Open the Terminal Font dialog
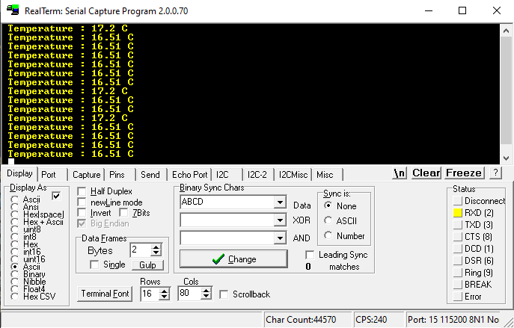This screenshot has width=514, height=328. 105,294
